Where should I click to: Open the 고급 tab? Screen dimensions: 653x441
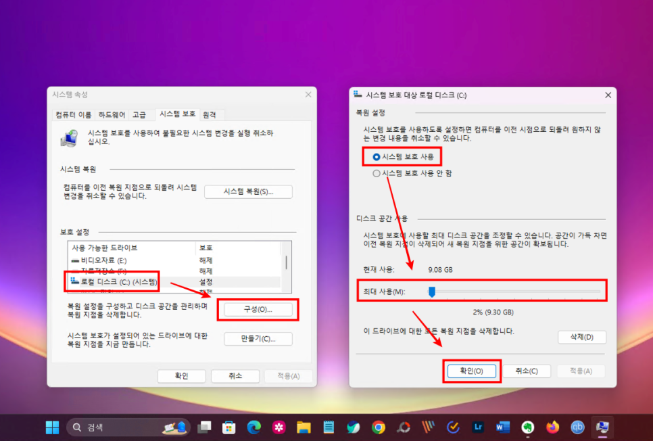click(x=139, y=114)
